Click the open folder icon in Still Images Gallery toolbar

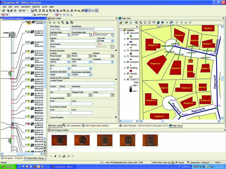pyautogui.click(x=64, y=156)
